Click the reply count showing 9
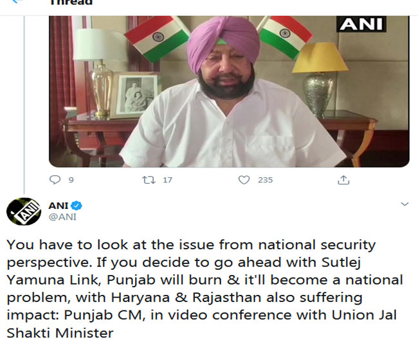The height and width of the screenshot is (347, 418). 71,180
